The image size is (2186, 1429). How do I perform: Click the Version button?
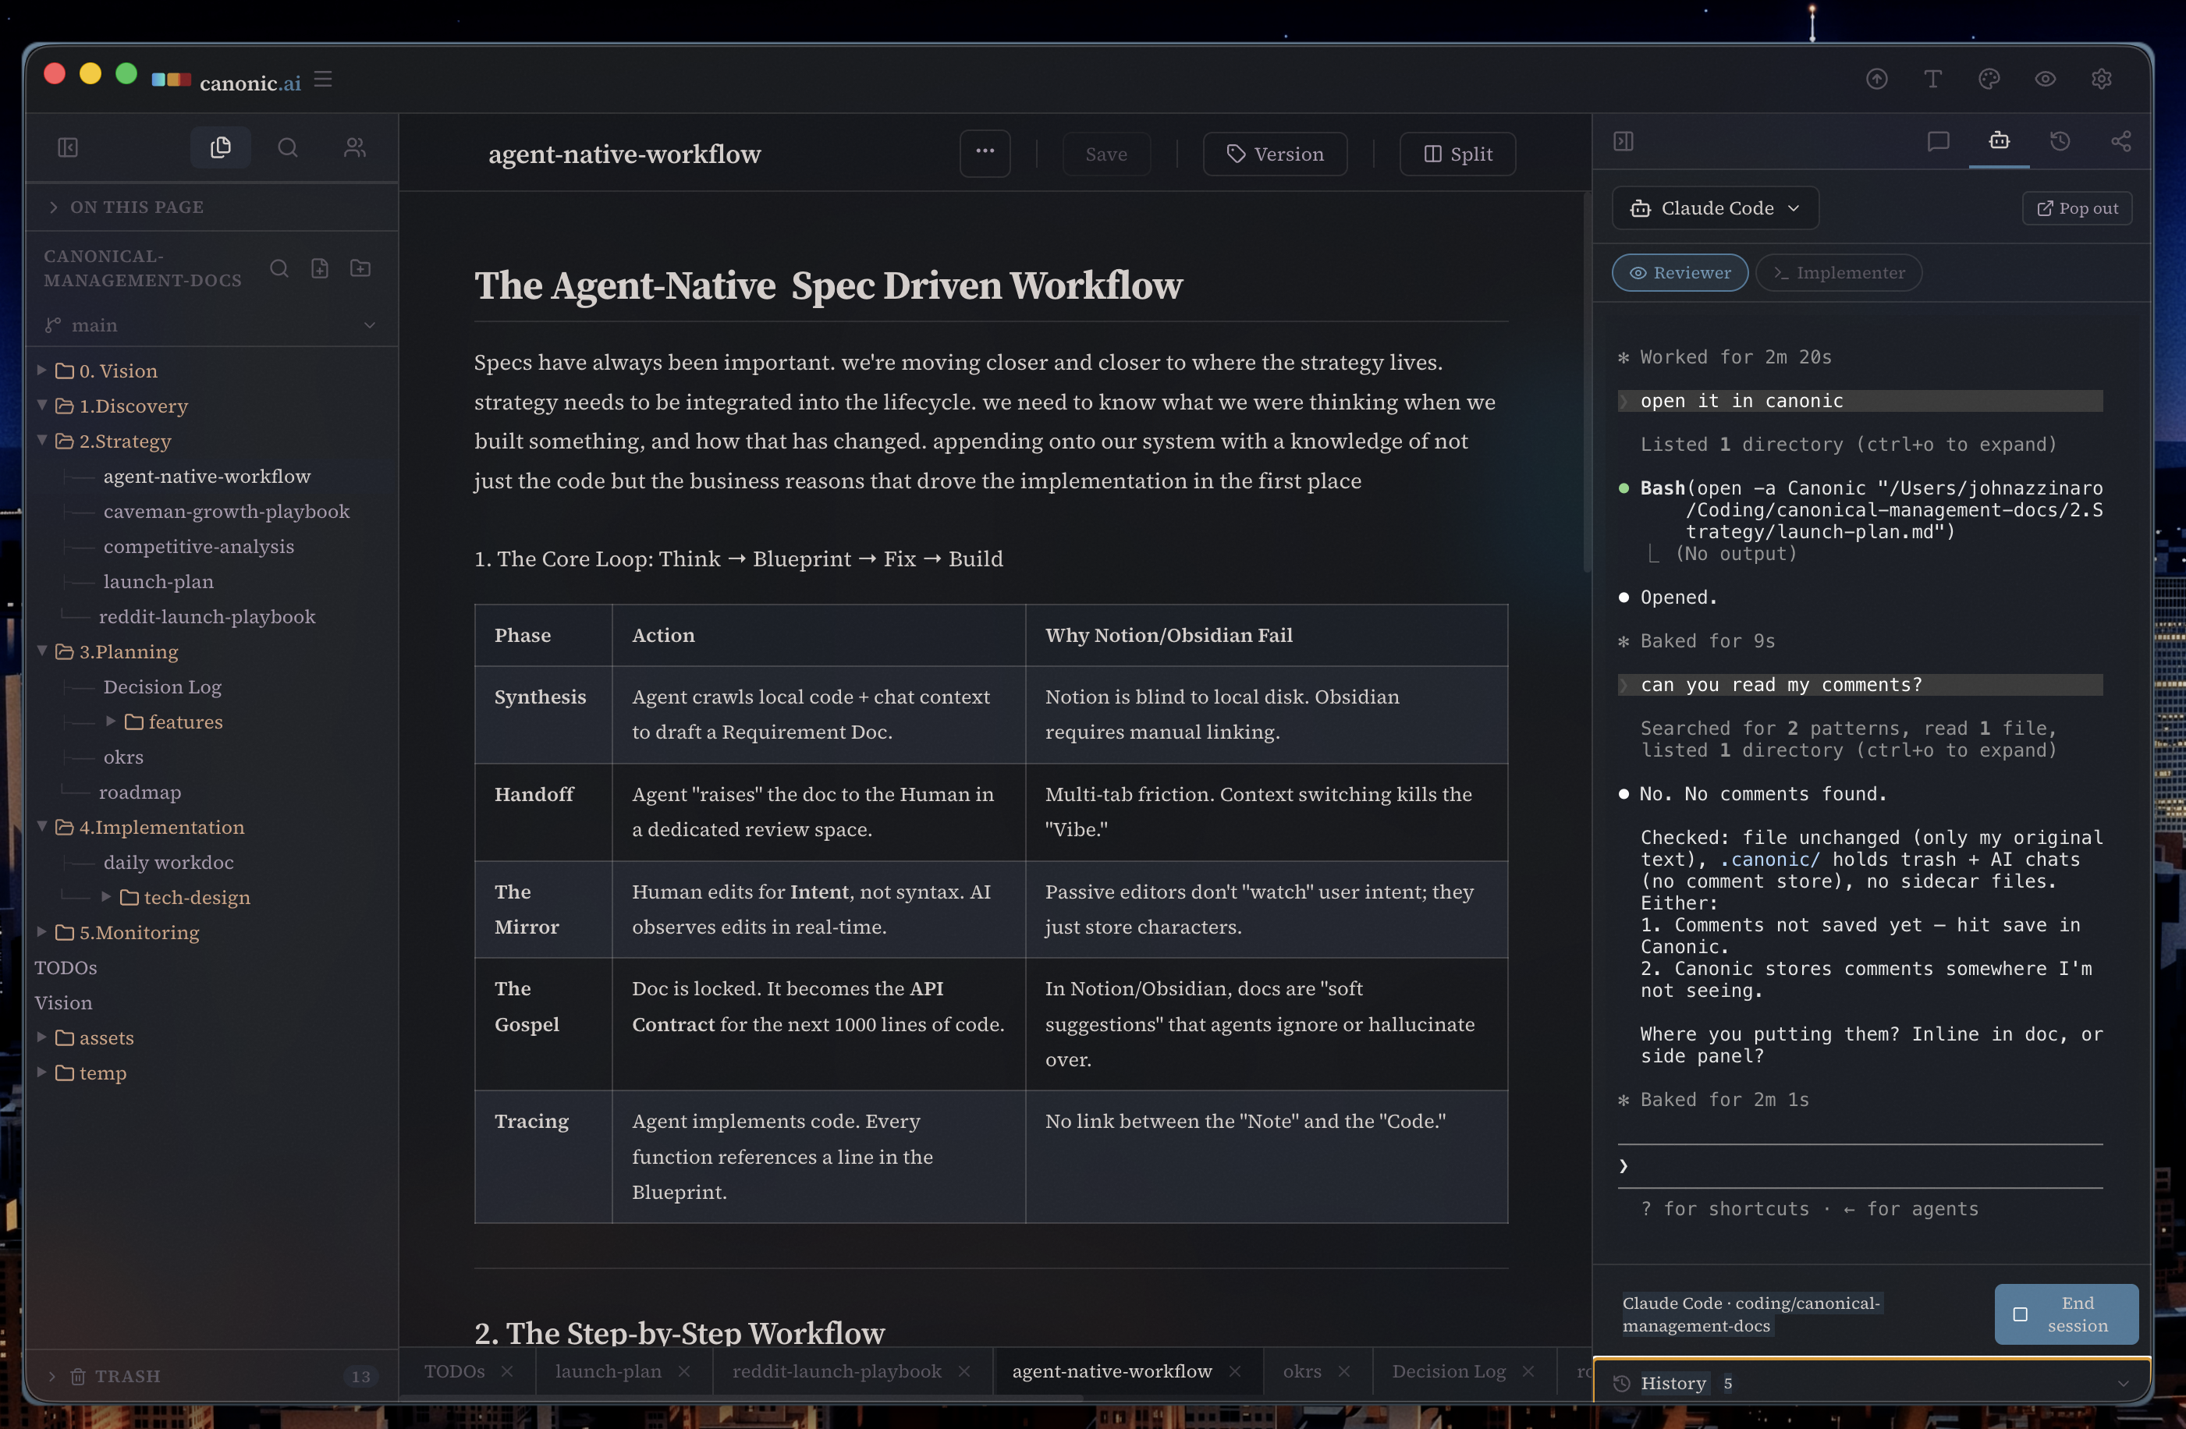(x=1275, y=154)
